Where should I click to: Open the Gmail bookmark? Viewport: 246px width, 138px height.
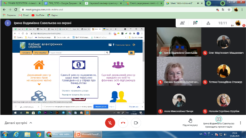pyautogui.click(x=24, y=15)
